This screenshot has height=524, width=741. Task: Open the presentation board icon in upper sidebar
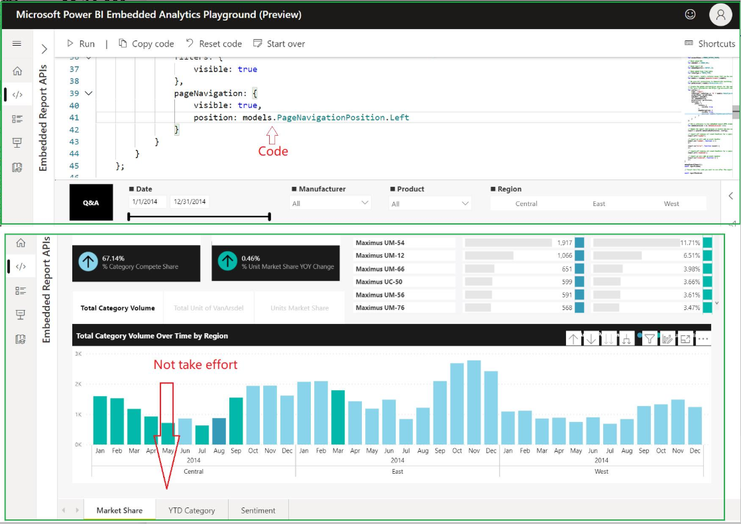point(17,142)
